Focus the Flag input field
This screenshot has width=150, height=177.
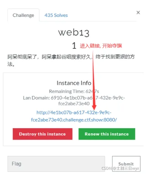[56, 164]
